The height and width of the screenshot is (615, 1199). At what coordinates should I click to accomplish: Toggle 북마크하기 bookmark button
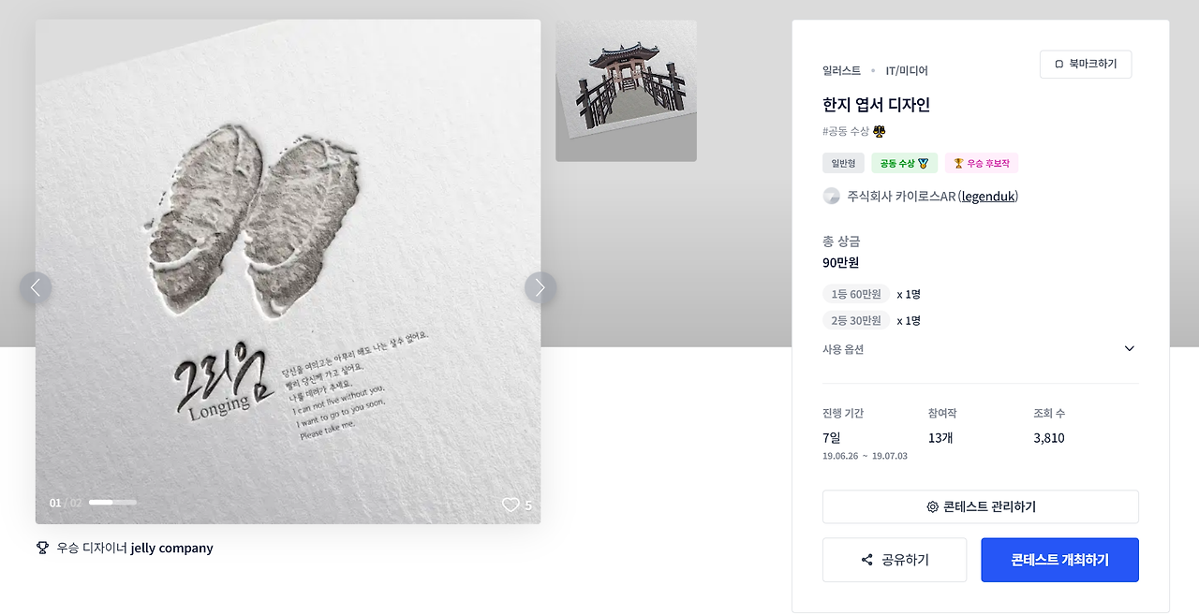coord(1086,65)
